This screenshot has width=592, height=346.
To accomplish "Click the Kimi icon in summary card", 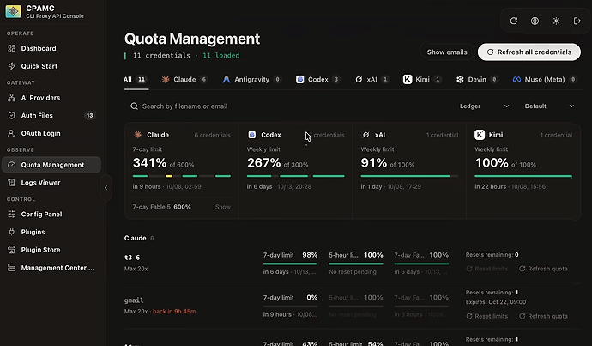I will (x=480, y=135).
